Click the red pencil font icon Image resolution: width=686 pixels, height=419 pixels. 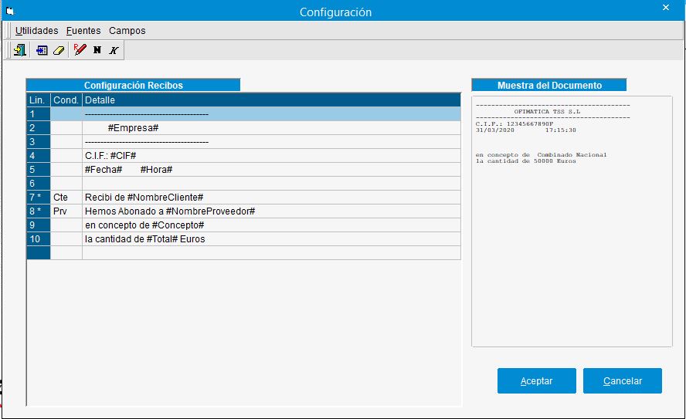pyautogui.click(x=80, y=50)
